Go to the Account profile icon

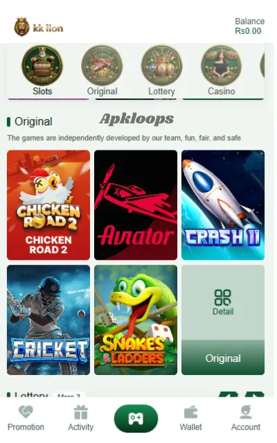pos(246,412)
